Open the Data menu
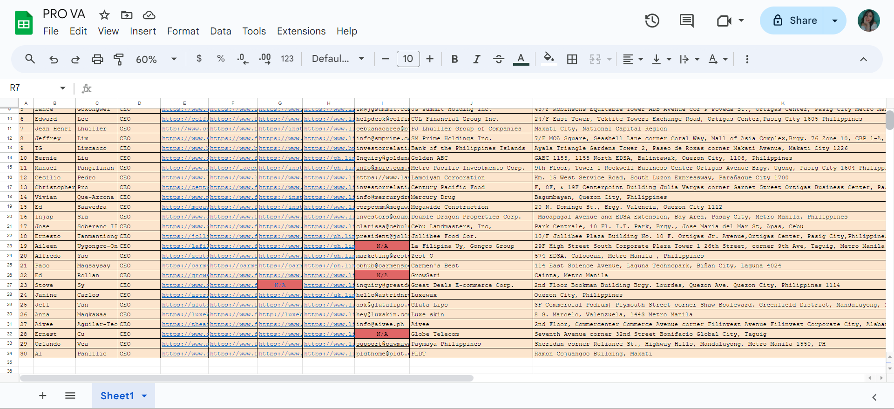Screen dimensions: 894x409 pyautogui.click(x=221, y=31)
